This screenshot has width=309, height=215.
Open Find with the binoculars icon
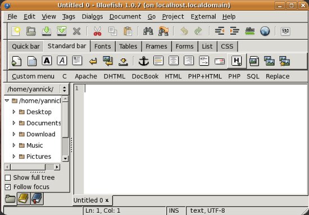click(148, 31)
